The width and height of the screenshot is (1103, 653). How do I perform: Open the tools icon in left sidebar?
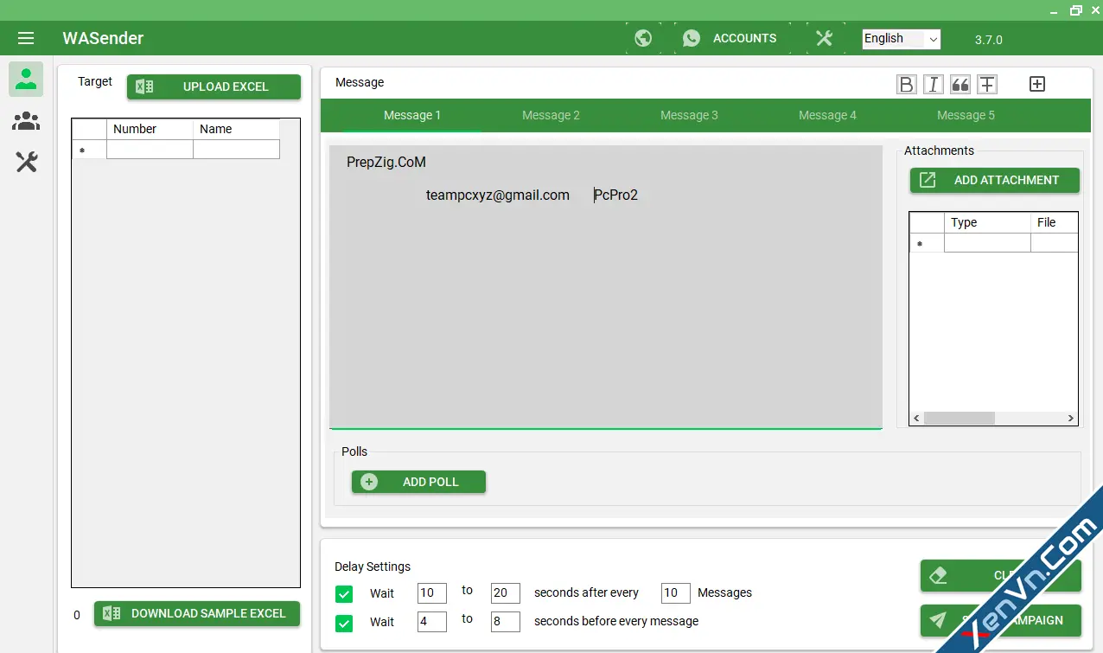pyautogui.click(x=26, y=162)
